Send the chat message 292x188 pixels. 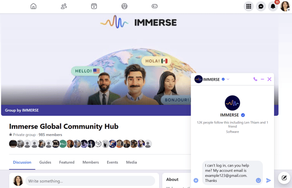click(x=268, y=180)
